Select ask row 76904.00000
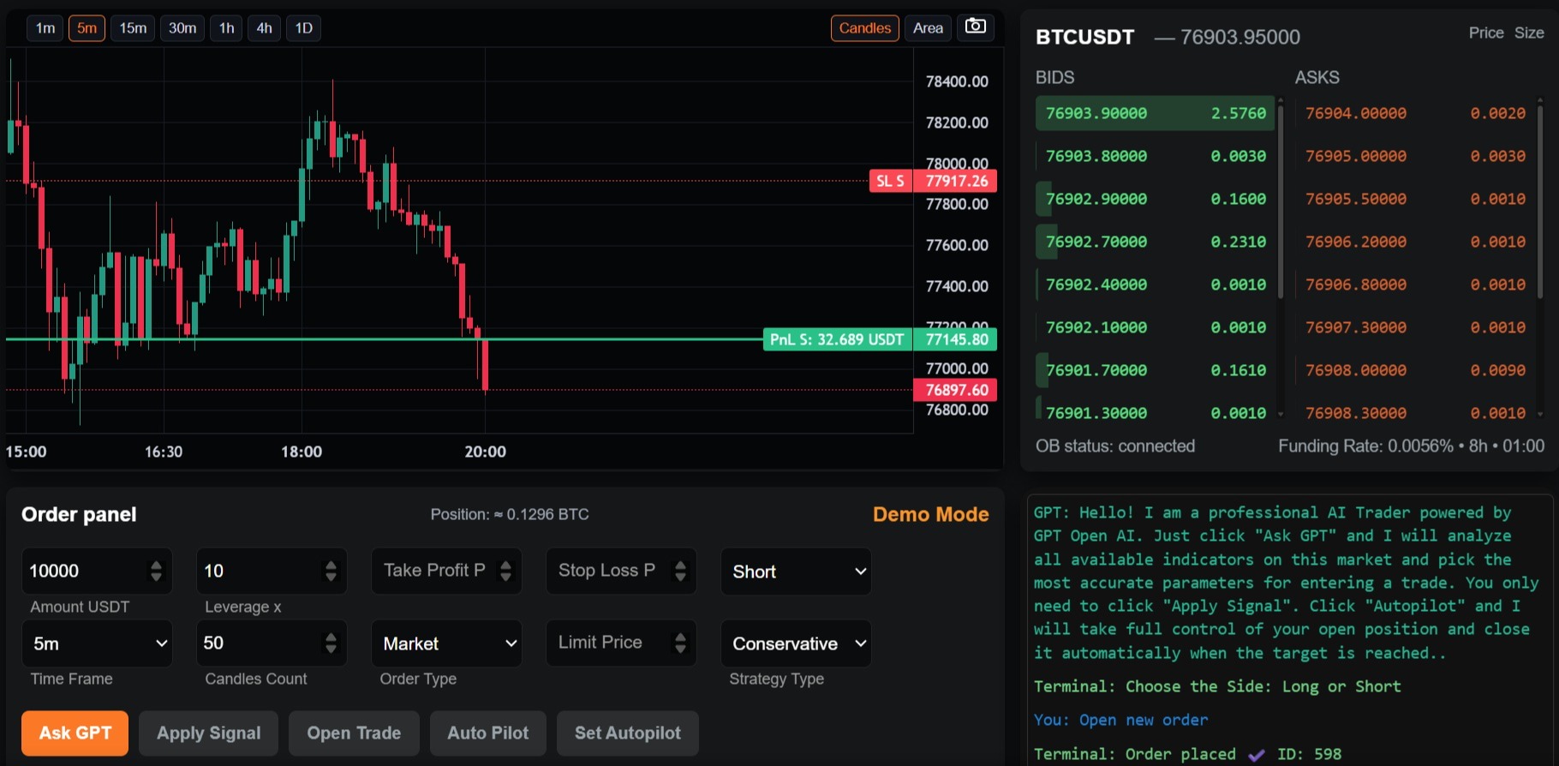1559x766 pixels. (x=1414, y=113)
